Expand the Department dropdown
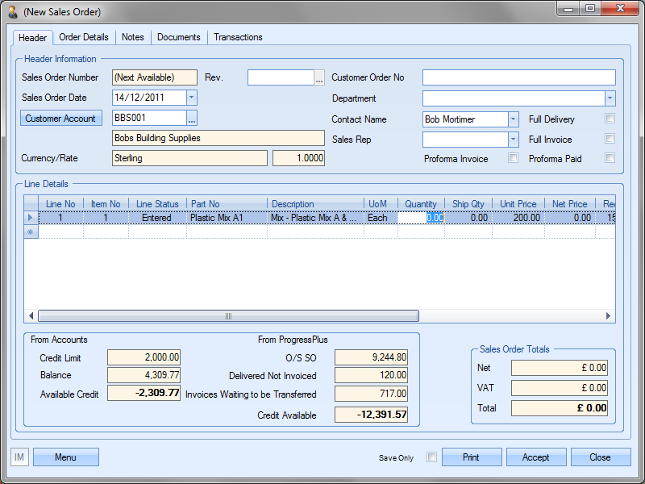Image resolution: width=645 pixels, height=484 pixels. coord(610,98)
